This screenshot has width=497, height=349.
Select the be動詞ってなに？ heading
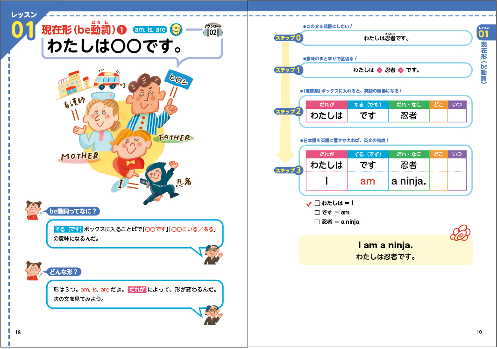tap(73, 211)
